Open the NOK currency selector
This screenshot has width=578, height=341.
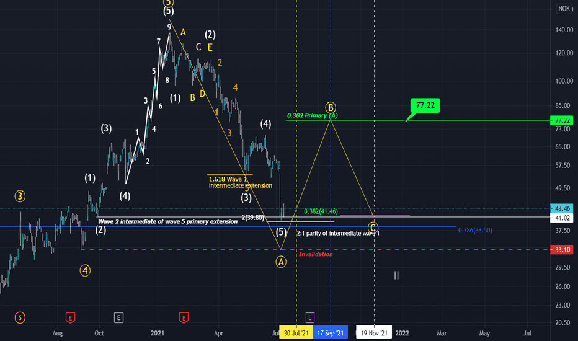point(564,9)
